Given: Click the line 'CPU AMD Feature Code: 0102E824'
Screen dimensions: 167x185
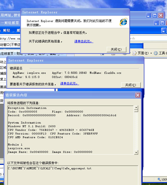Looking at the screenshot, I should [x=35, y=137].
